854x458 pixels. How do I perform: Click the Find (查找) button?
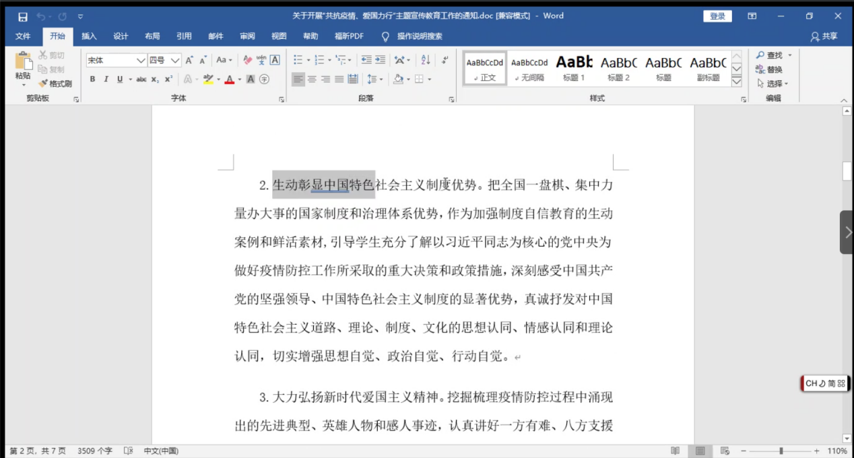pyautogui.click(x=769, y=55)
